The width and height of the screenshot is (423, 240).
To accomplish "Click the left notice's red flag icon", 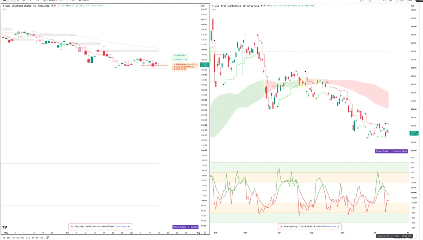I will coord(72,227).
